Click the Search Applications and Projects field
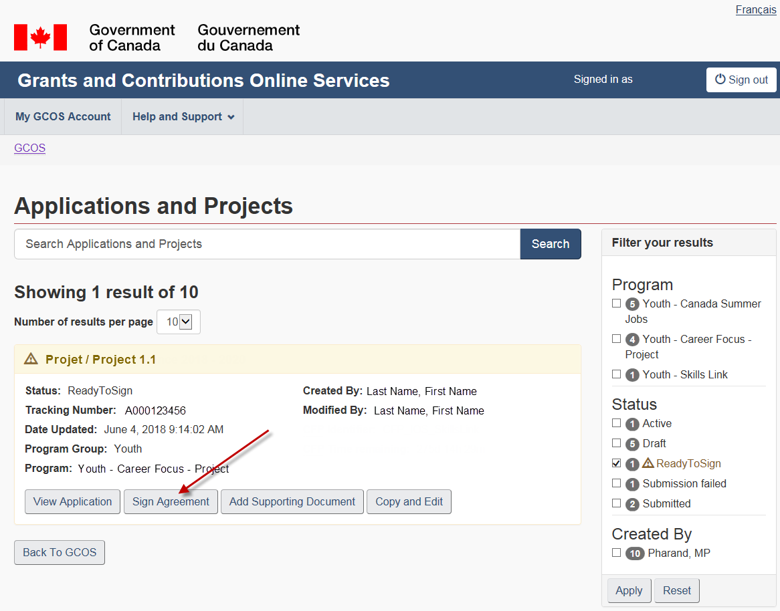Viewport: 780px width, 611px height. 267,244
